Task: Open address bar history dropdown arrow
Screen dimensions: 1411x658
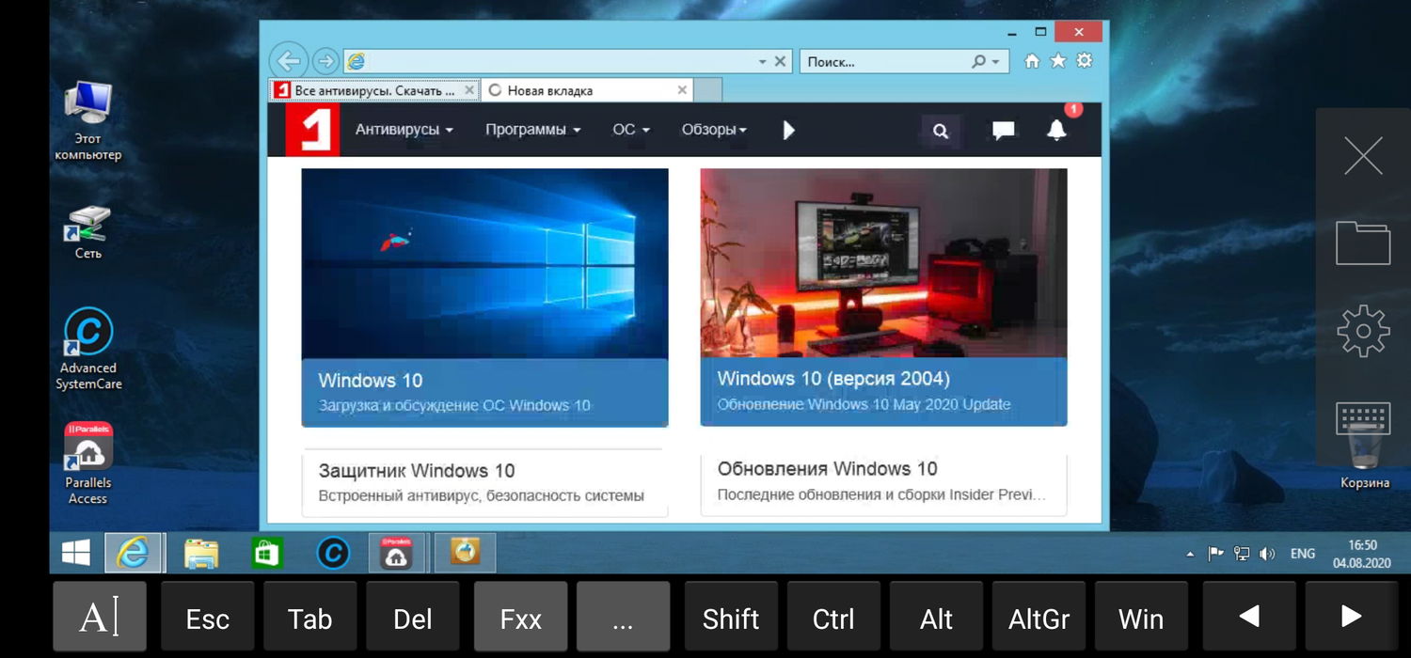Action: (x=763, y=61)
